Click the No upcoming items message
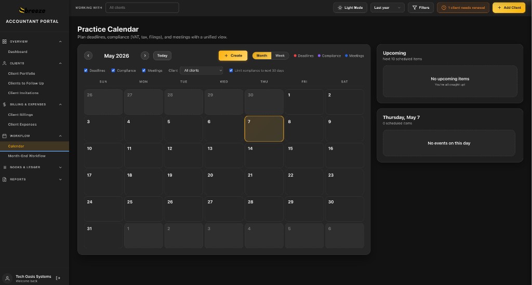532x285 pixels. pos(450,79)
